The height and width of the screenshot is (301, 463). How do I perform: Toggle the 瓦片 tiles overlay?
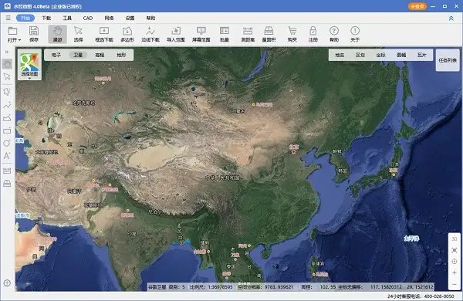pyautogui.click(x=422, y=55)
